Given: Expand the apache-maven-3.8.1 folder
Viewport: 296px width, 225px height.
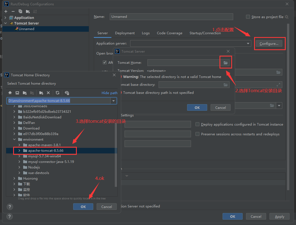Looking at the screenshot, I should pos(19,145).
